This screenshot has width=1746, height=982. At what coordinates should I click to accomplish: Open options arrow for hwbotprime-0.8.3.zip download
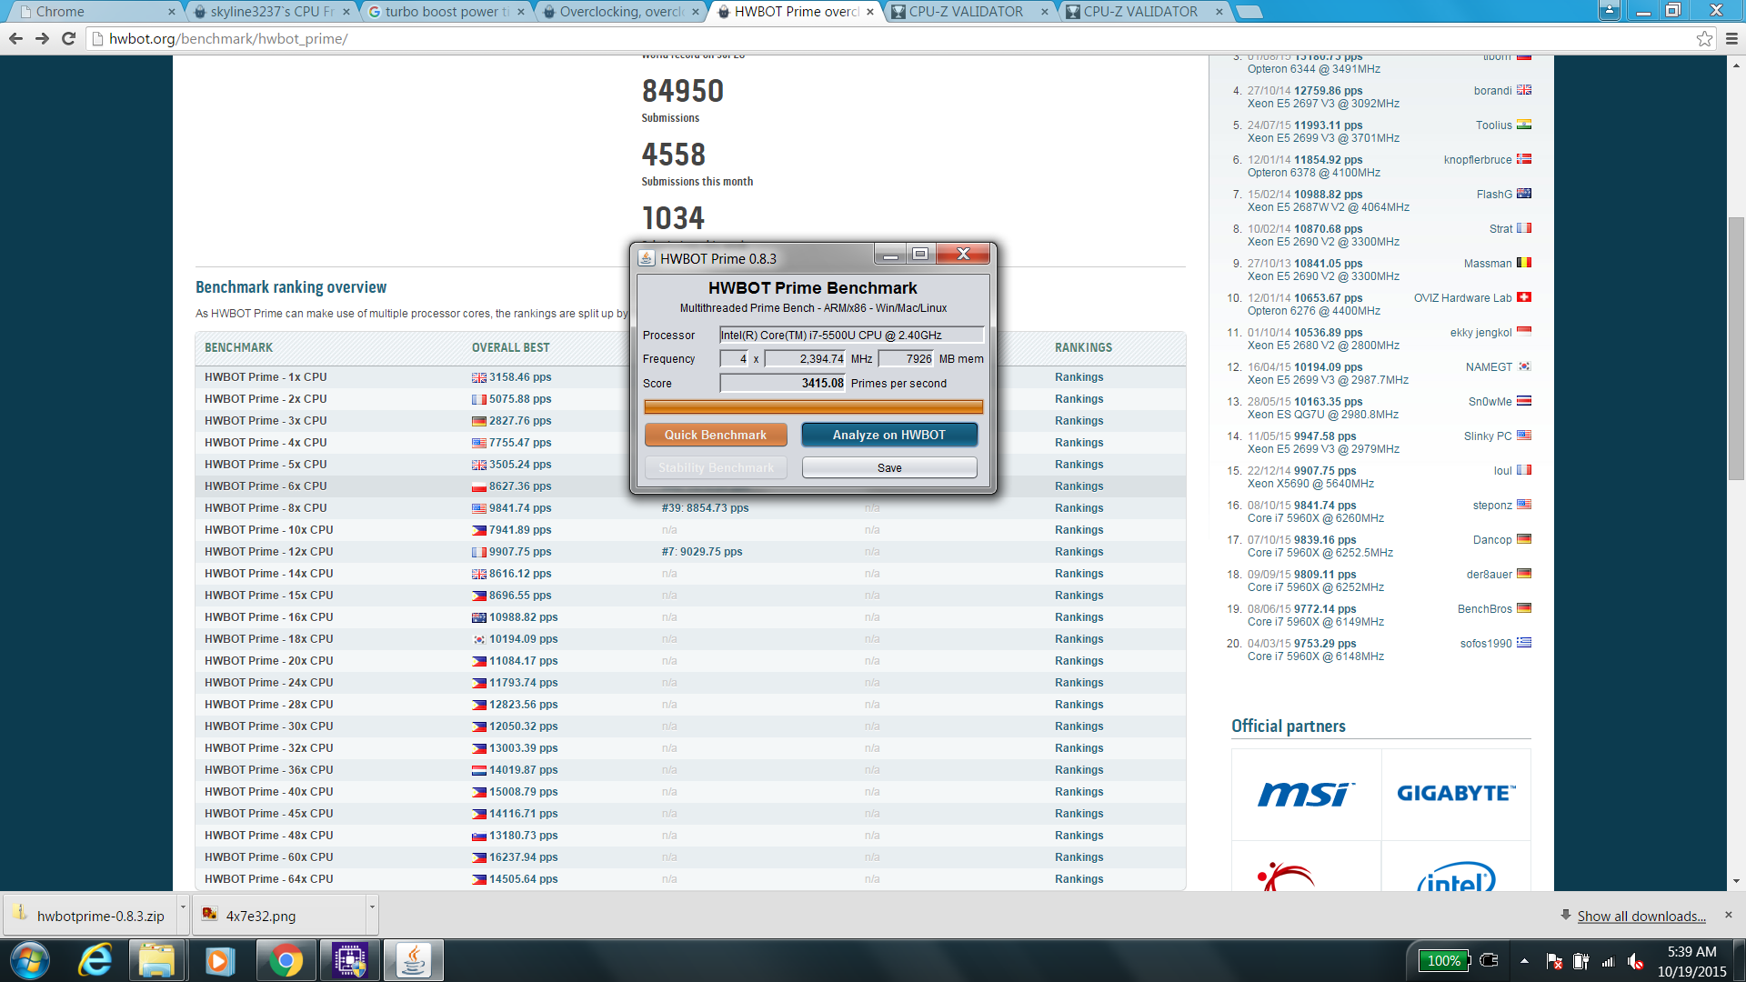(x=182, y=914)
